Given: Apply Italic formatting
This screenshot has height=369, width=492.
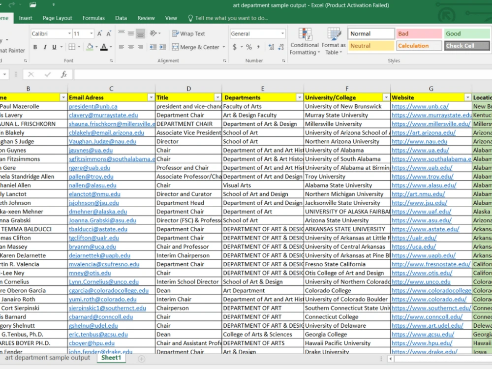Looking at the screenshot, I should click(45, 47).
